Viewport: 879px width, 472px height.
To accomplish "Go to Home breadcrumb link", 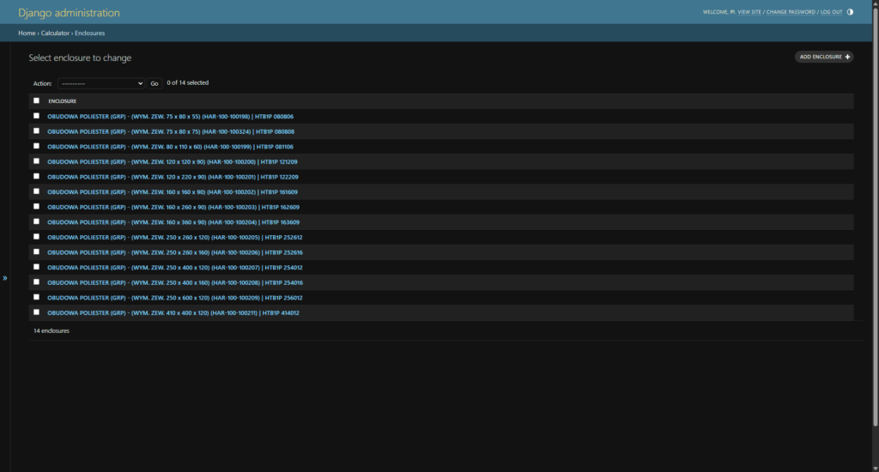I will [x=27, y=33].
